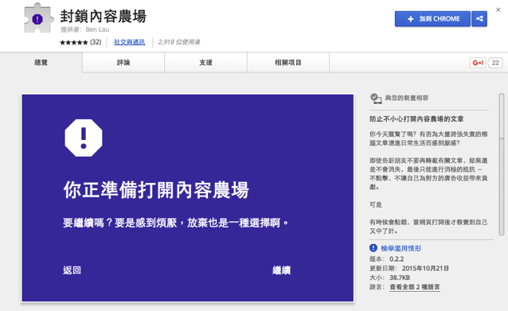Viewport: 508px width, 311px height.
Task: Click the share icon beside the add button
Action: tap(479, 19)
